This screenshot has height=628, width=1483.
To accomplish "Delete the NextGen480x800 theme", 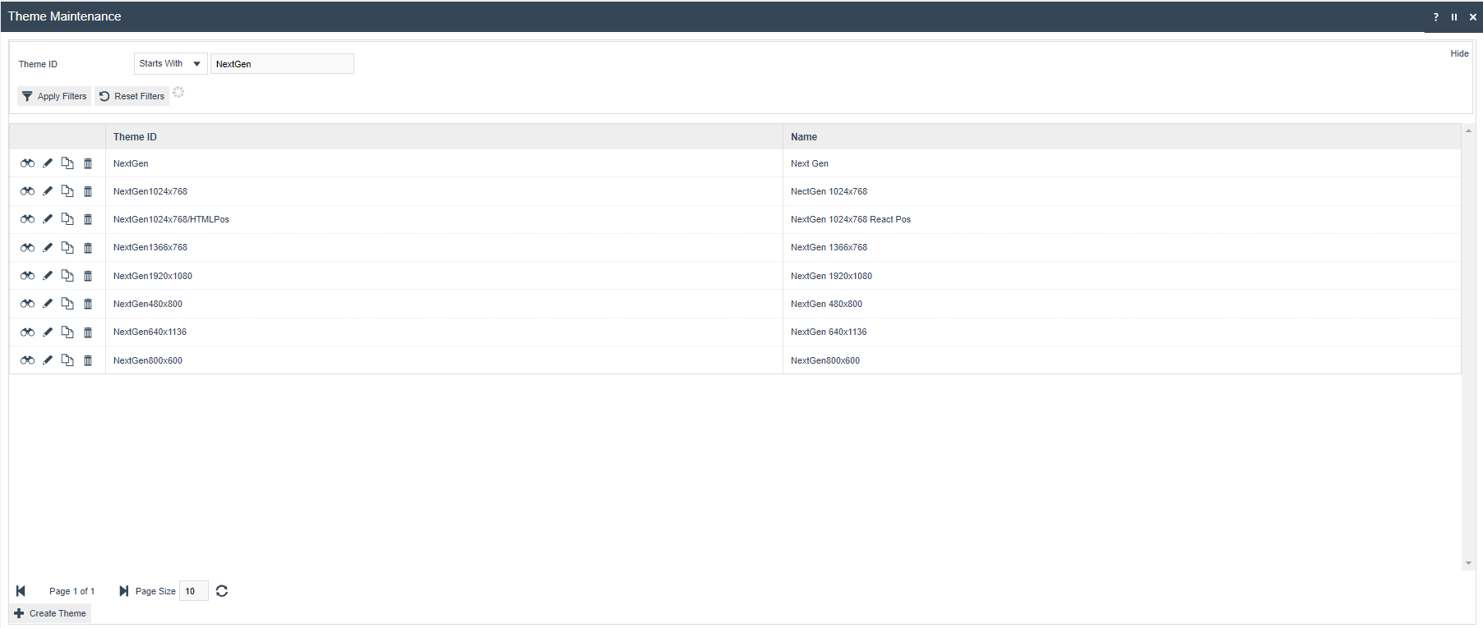I will (x=88, y=304).
